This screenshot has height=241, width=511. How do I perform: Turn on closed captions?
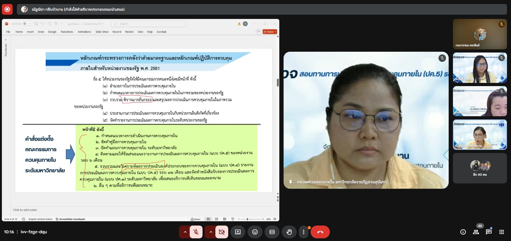coord(272,232)
